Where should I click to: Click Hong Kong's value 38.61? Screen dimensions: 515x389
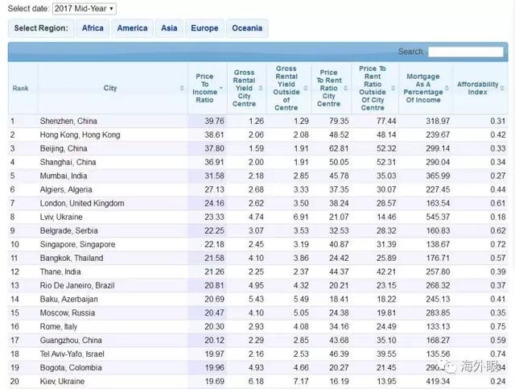tap(214, 134)
